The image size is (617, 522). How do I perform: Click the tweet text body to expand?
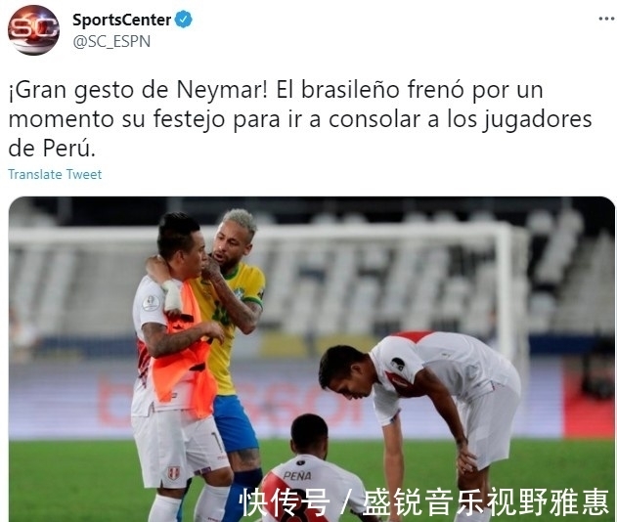[x=300, y=119]
